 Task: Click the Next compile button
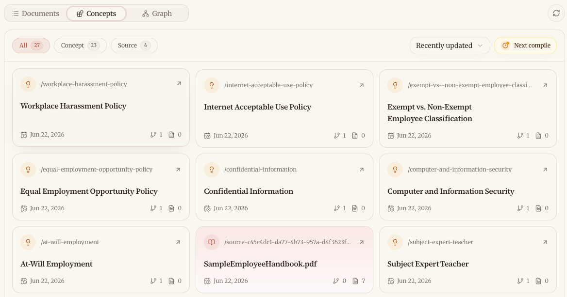pos(525,46)
